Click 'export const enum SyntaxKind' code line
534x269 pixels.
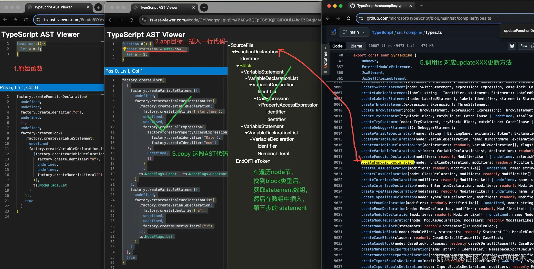pos(385,55)
